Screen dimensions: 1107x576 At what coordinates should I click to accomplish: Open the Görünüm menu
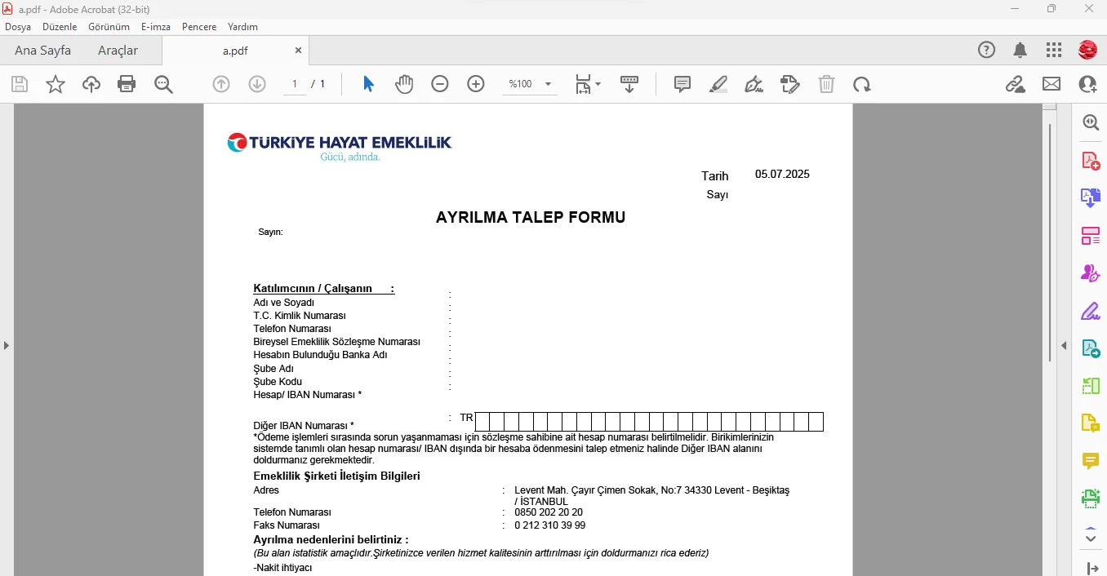click(109, 27)
